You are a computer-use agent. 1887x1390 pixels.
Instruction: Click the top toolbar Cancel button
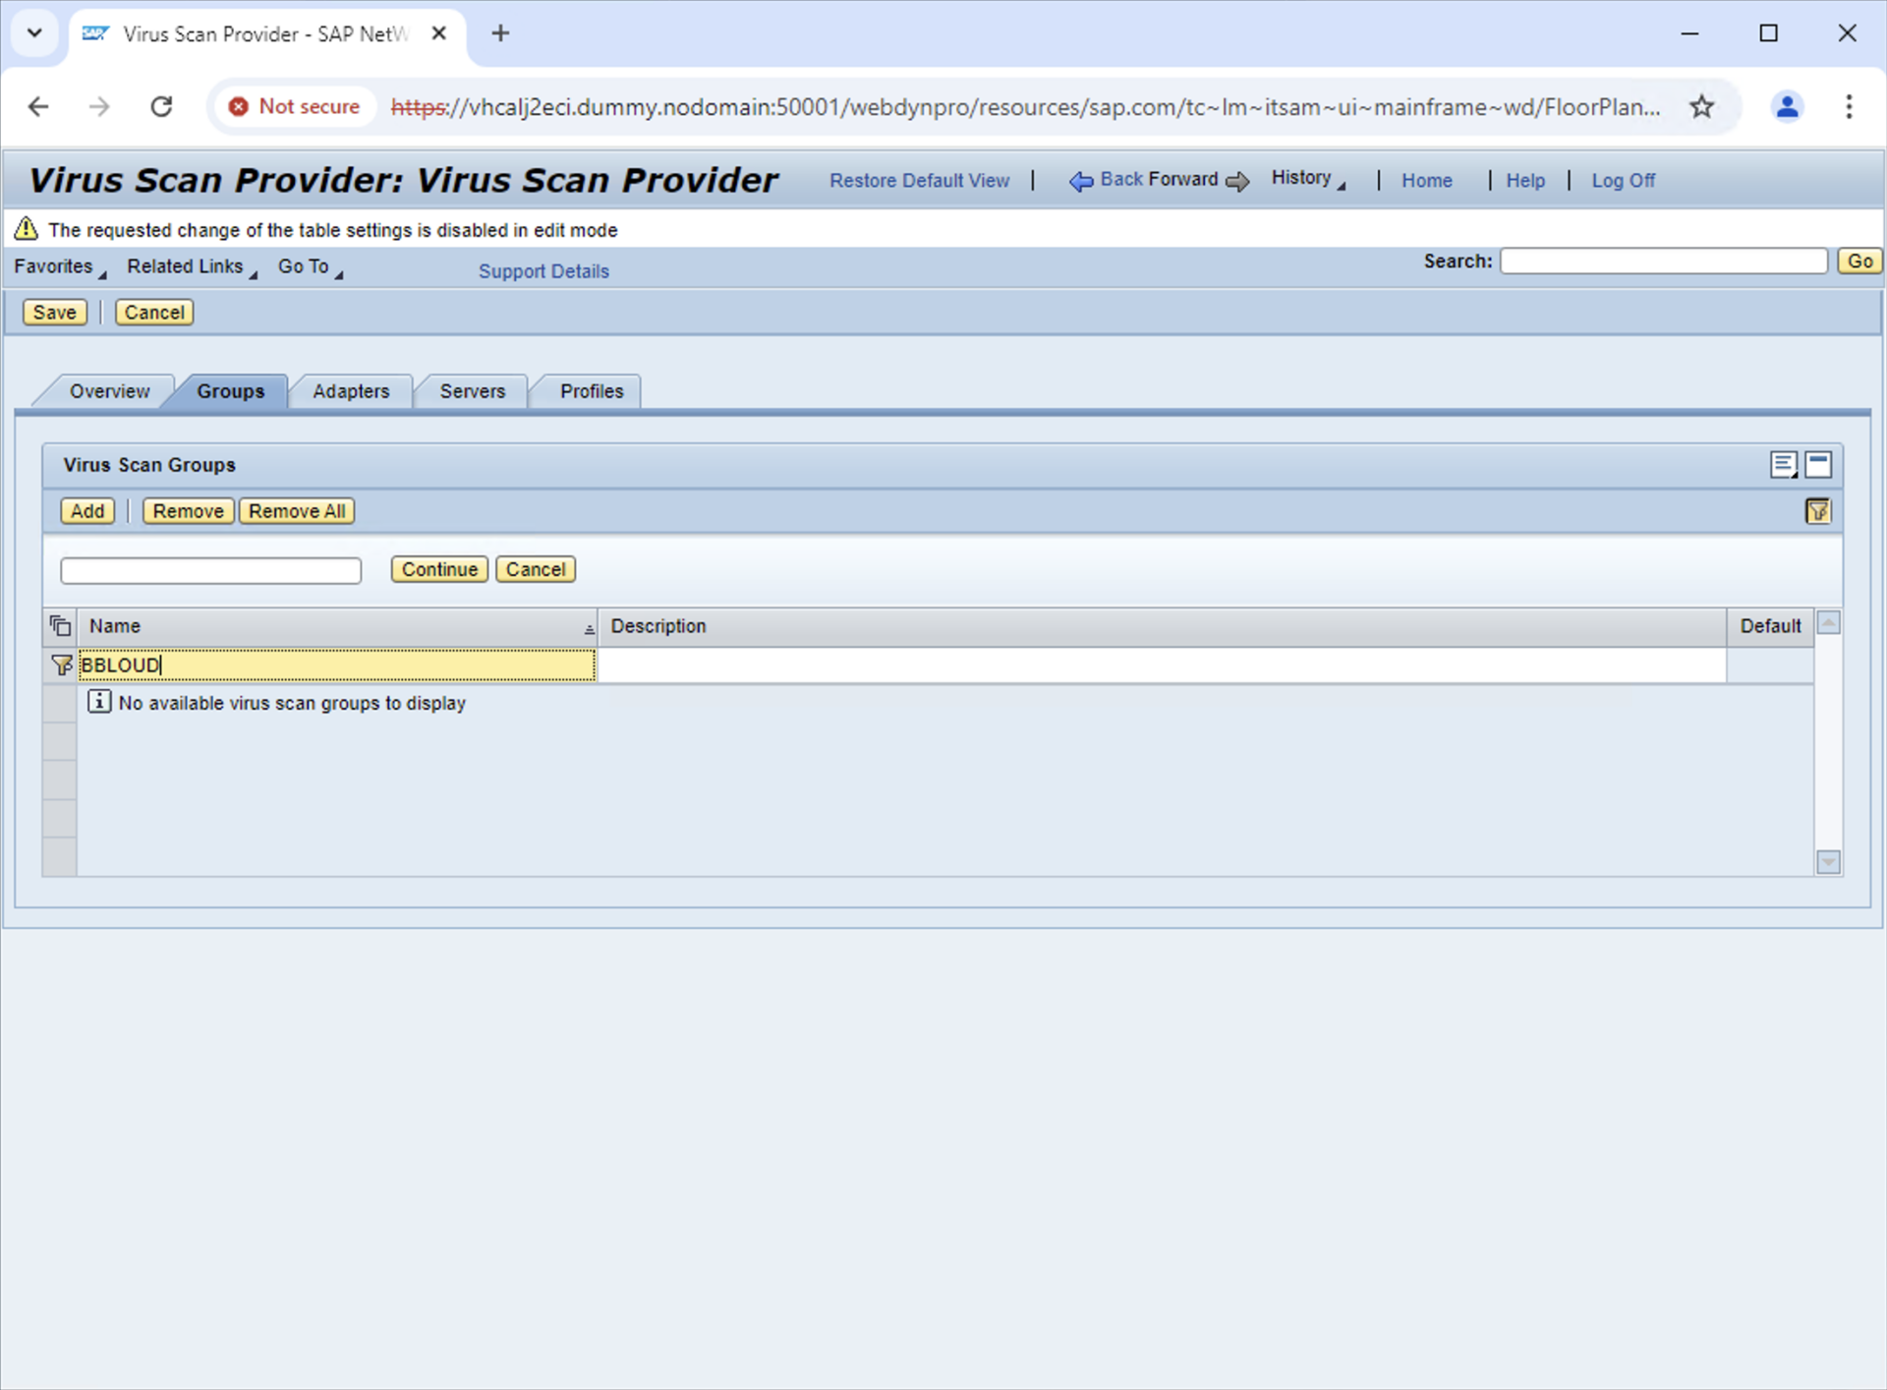click(x=154, y=313)
